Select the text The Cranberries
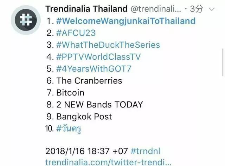 89,81
